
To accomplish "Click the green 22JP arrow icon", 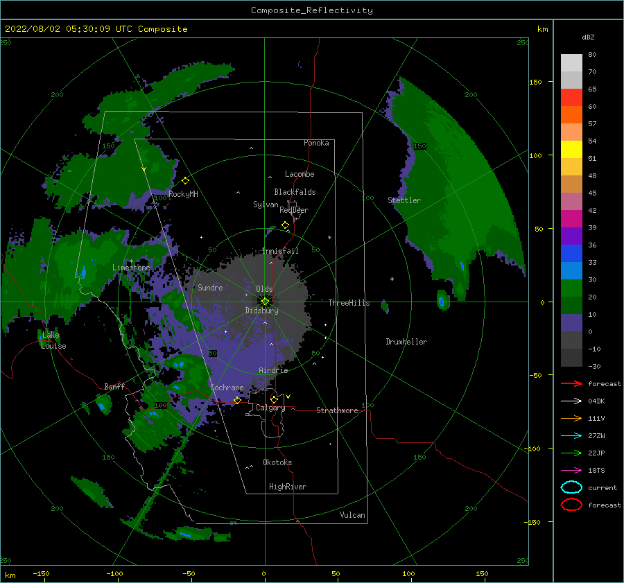I will tap(571, 453).
